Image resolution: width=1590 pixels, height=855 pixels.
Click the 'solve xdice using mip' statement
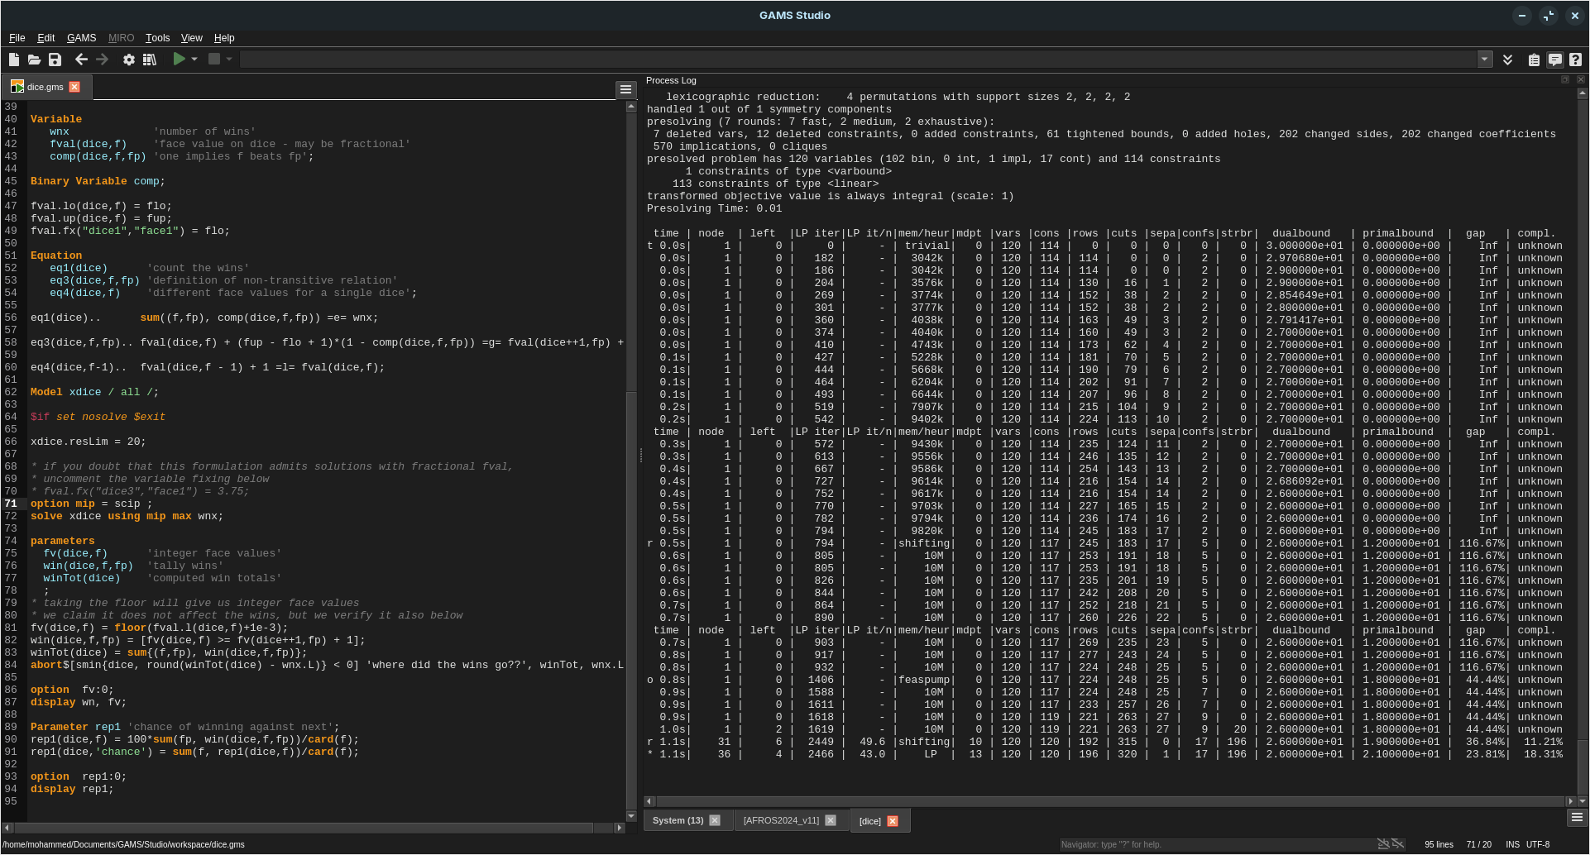pyautogui.click(x=127, y=516)
